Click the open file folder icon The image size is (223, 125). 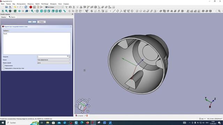click(6, 7)
